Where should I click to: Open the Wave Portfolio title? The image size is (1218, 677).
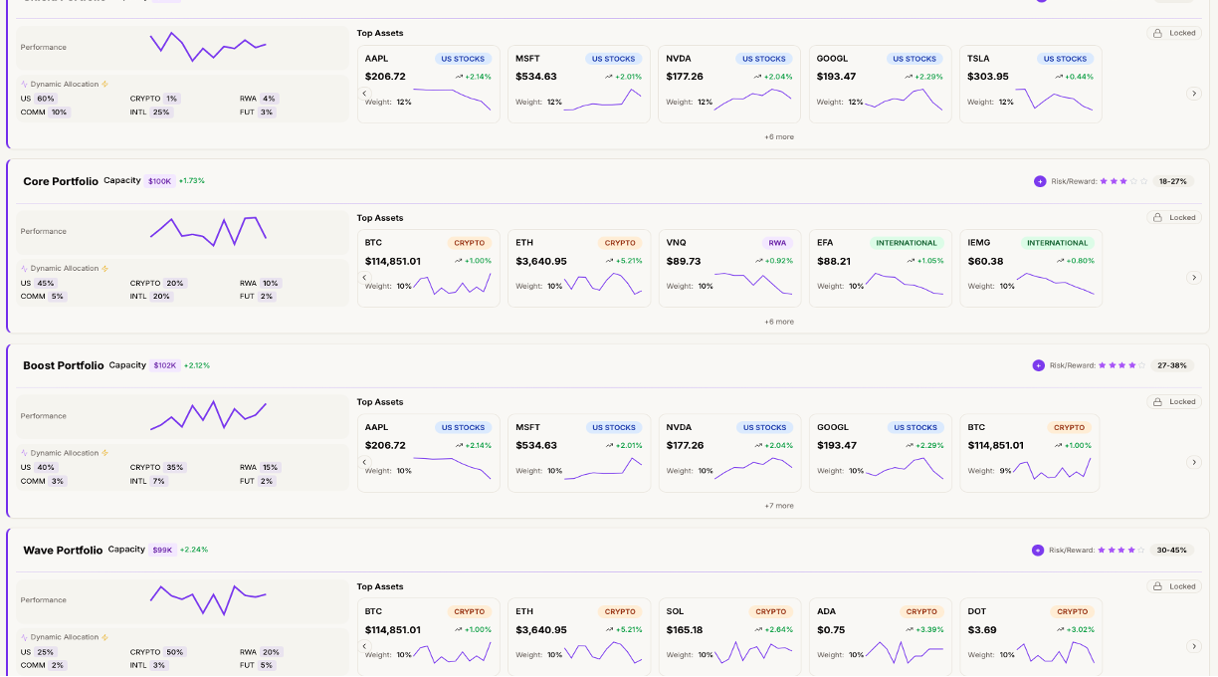click(63, 551)
